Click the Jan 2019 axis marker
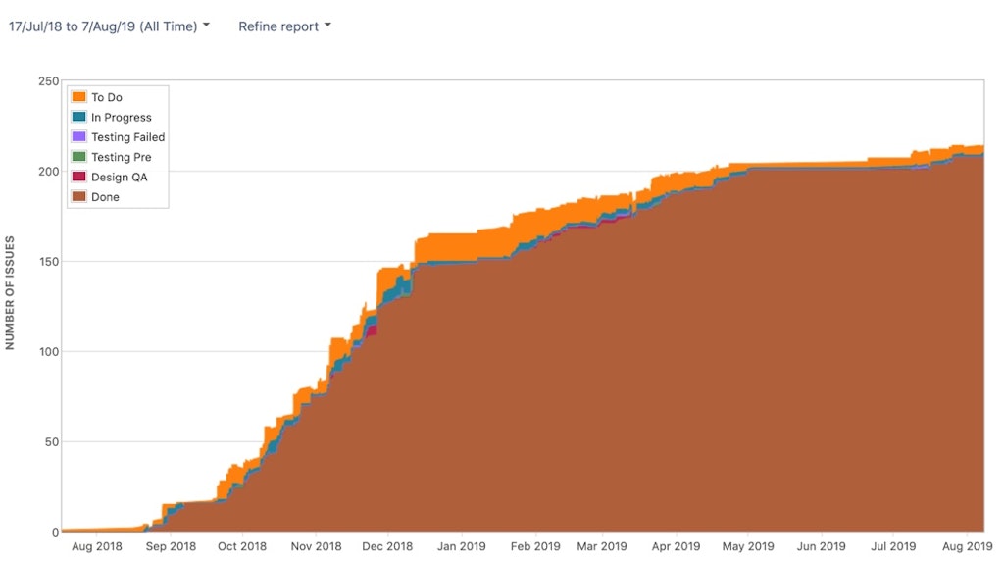 tap(461, 546)
